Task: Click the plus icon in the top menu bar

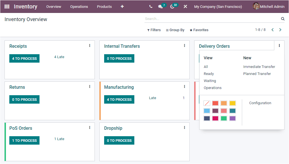Action: [122, 6]
